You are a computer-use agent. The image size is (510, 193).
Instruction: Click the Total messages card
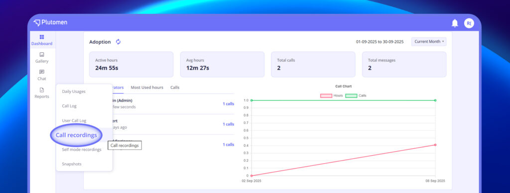[404, 64]
